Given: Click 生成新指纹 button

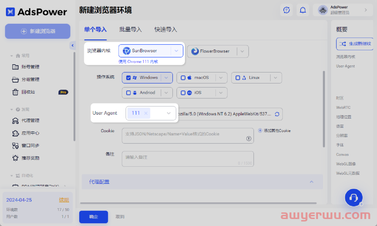Looking at the screenshot, I should pyautogui.click(x=355, y=44).
